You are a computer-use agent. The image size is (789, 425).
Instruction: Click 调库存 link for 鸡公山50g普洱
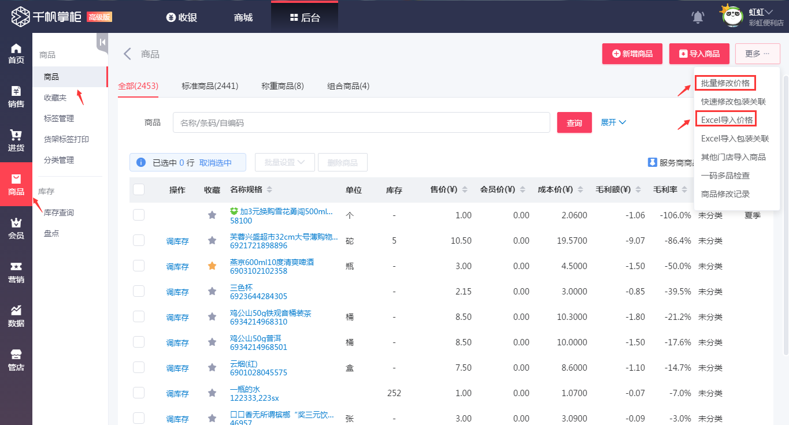tap(177, 342)
